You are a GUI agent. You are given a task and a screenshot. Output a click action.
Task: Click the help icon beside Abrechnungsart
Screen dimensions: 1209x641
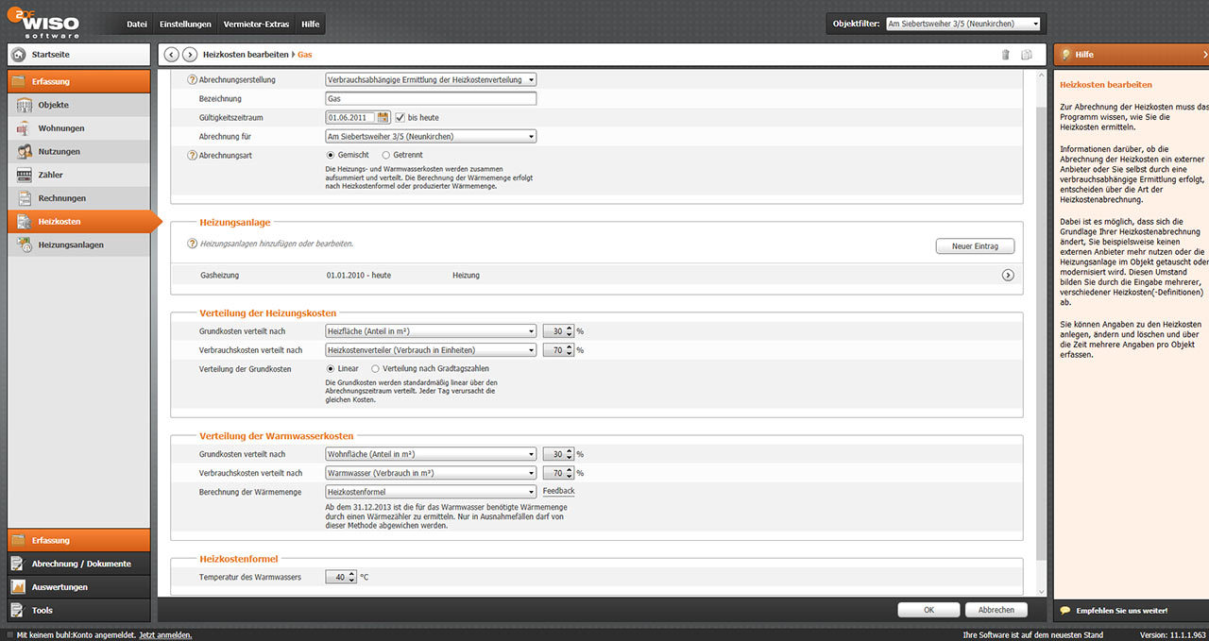pyautogui.click(x=193, y=155)
